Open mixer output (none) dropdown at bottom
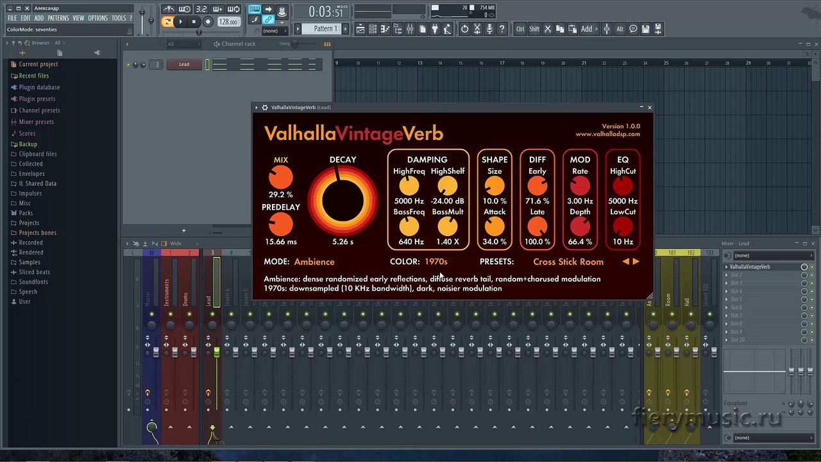This screenshot has height=462, width=821. [773, 438]
